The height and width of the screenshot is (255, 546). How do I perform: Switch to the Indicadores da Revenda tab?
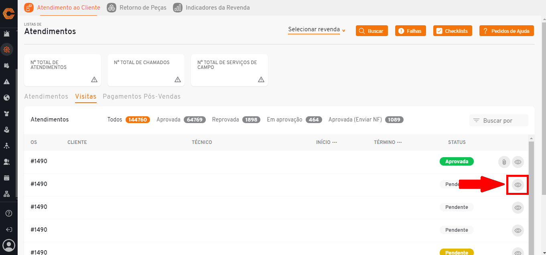211,8
